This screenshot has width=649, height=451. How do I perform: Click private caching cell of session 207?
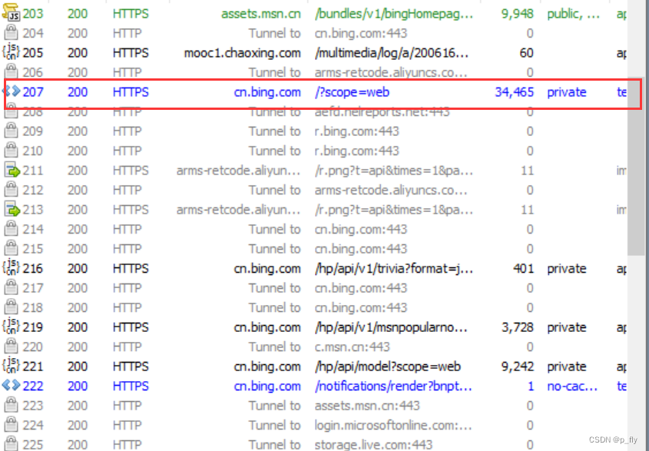pyautogui.click(x=567, y=92)
